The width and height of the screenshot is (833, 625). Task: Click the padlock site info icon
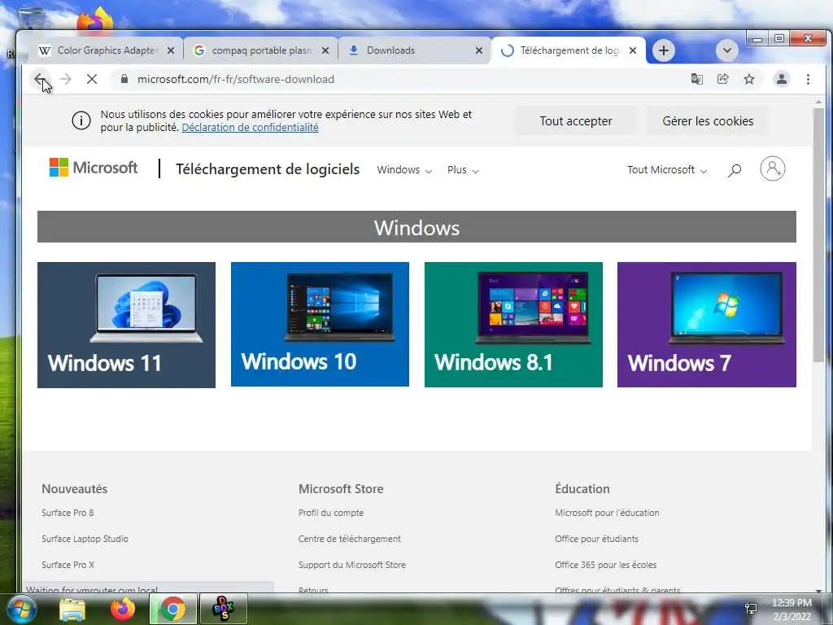click(124, 79)
